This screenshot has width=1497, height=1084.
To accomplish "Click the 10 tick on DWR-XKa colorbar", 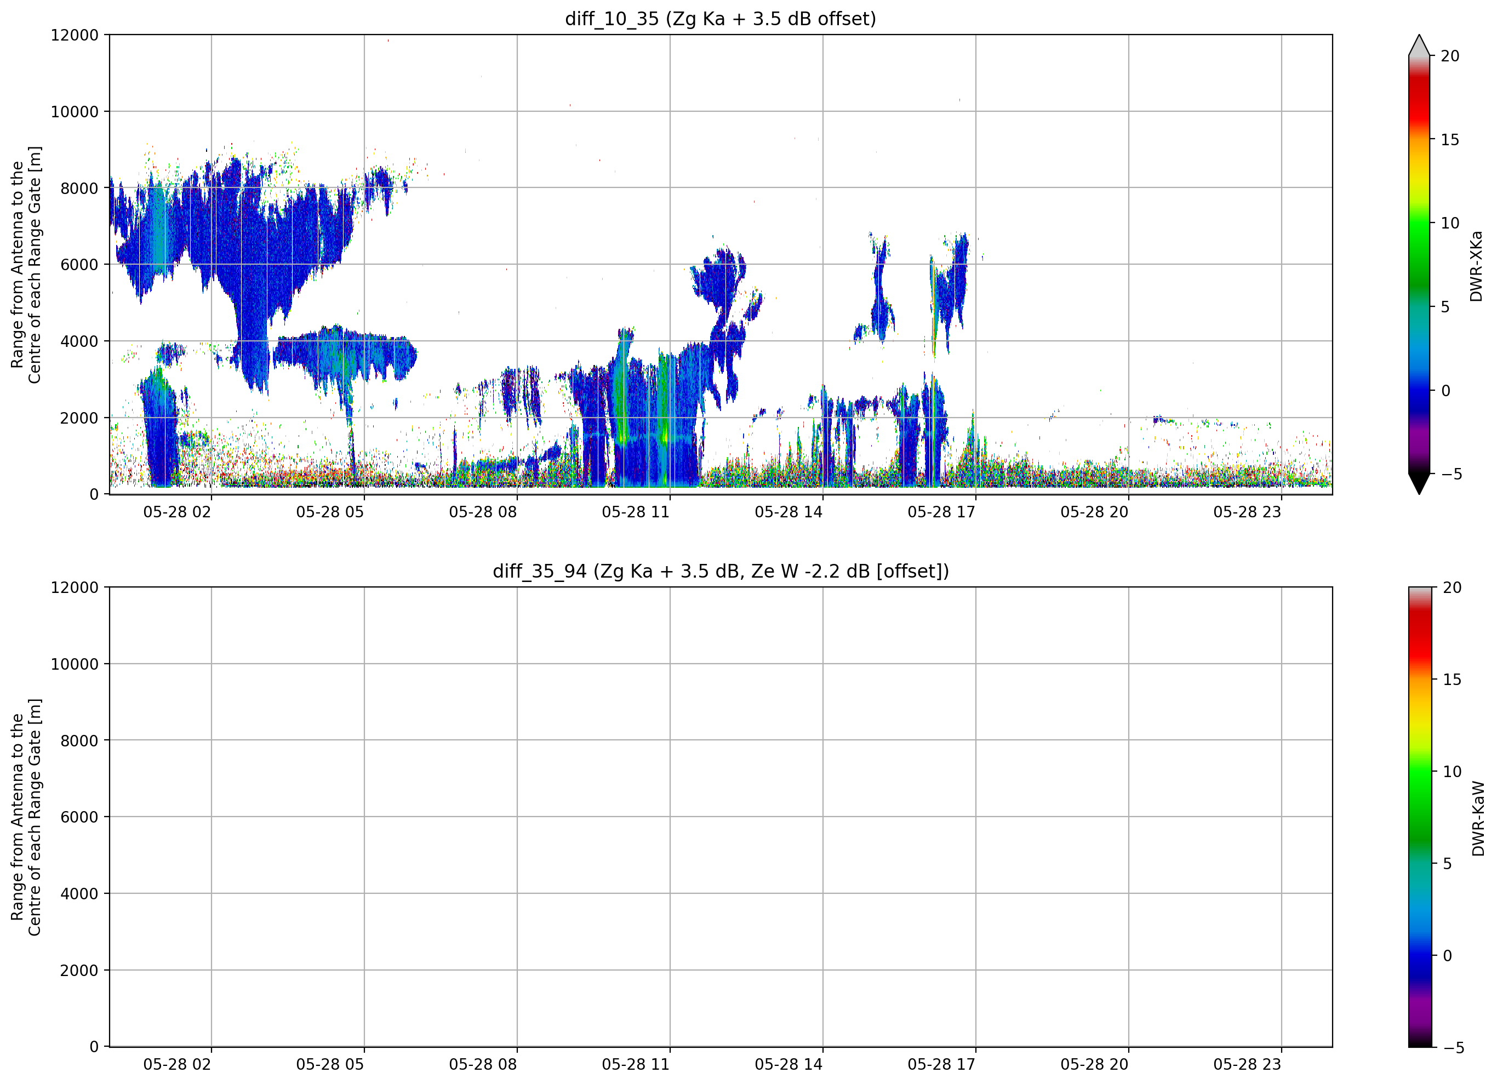I will click(1449, 223).
